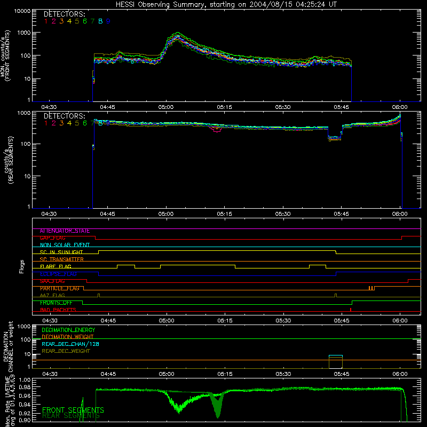The width and height of the screenshot is (427, 427).
Task: Click the BAD_PACKETS flag label
Action: (x=58, y=310)
